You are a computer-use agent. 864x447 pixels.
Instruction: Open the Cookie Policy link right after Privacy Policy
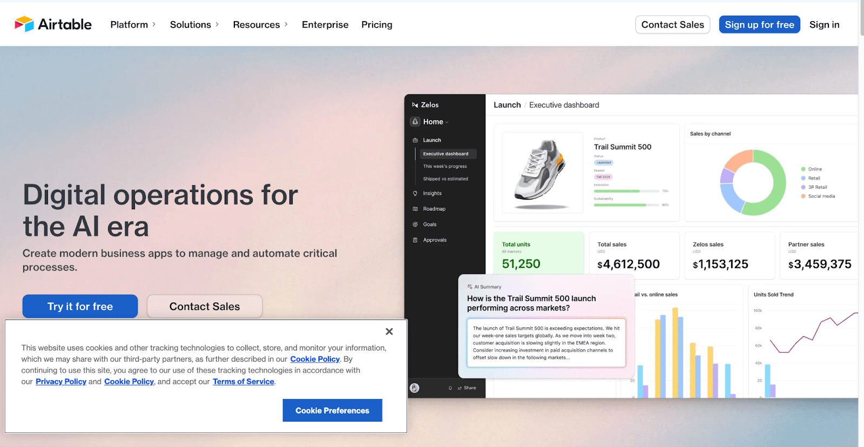tap(129, 382)
